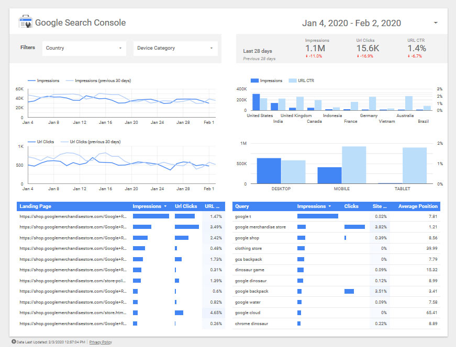Select the google merchandise store query row
456x347 pixels.
click(x=260, y=227)
